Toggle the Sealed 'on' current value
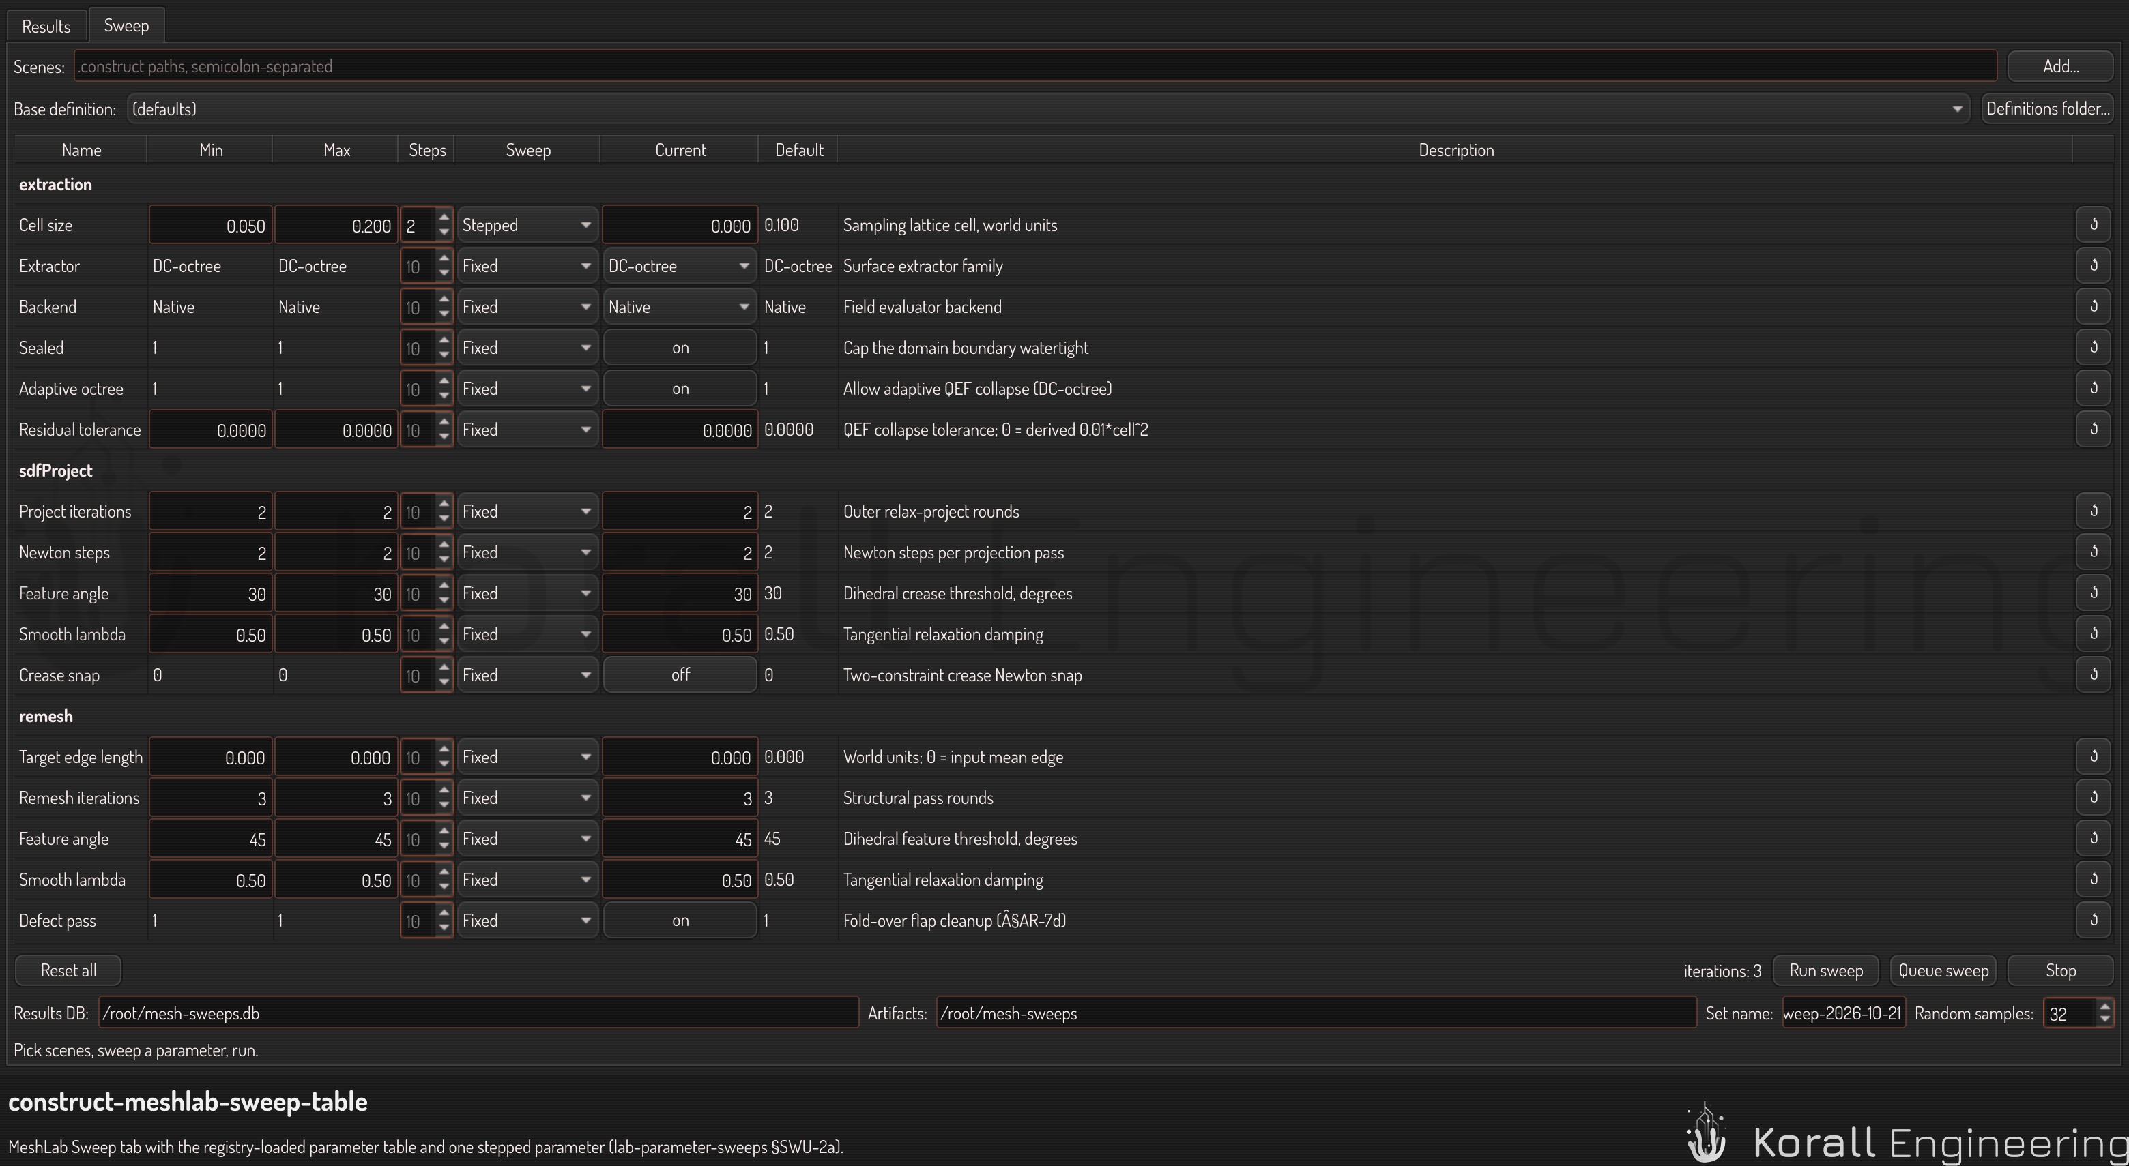 680,348
